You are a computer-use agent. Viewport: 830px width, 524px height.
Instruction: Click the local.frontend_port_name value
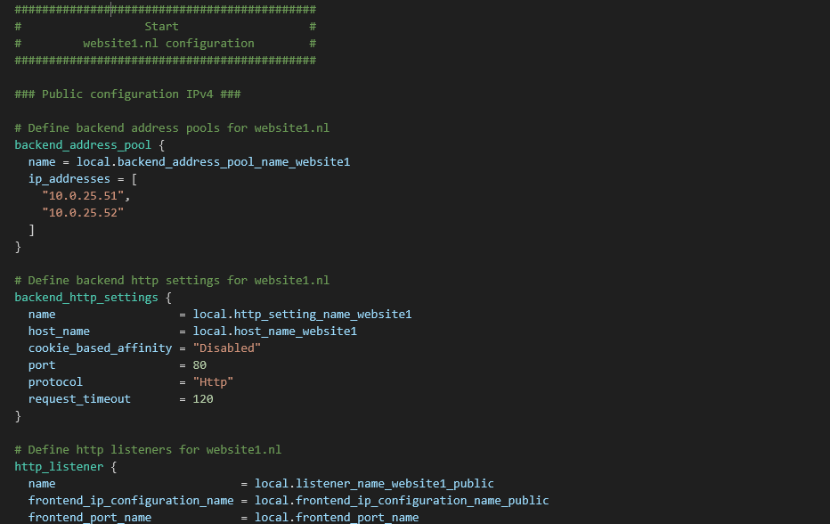[337, 517]
